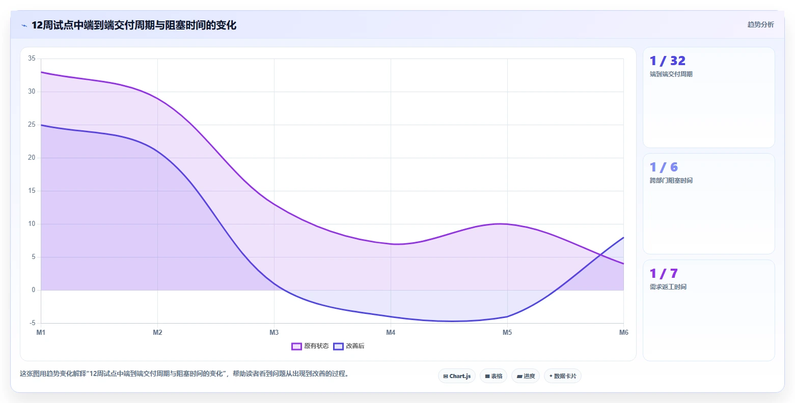Click the trend icon beside the chart title

coord(24,25)
